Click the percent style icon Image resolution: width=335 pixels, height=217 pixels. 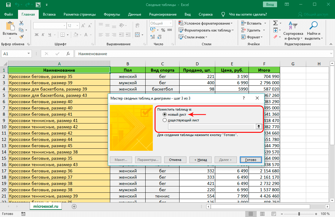point(163,30)
